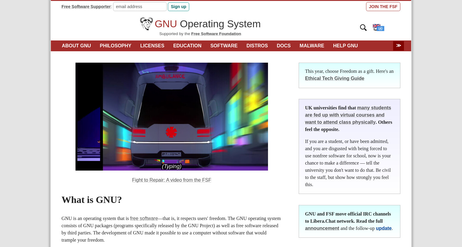
Task: Click the GNU Operating System title
Action: (208, 24)
